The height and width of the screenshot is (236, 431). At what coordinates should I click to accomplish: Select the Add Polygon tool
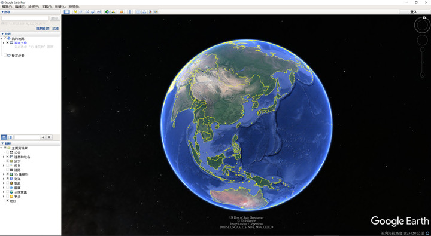(81, 12)
